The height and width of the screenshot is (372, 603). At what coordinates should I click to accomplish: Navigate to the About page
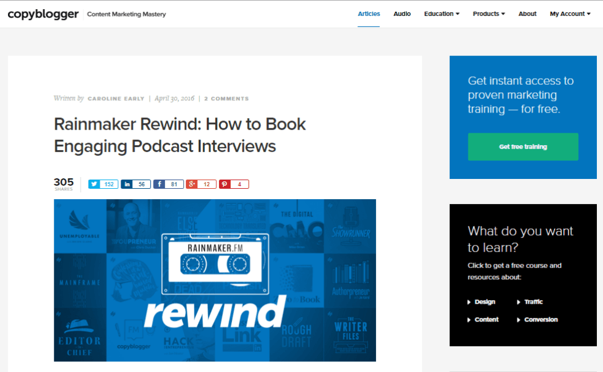527,14
